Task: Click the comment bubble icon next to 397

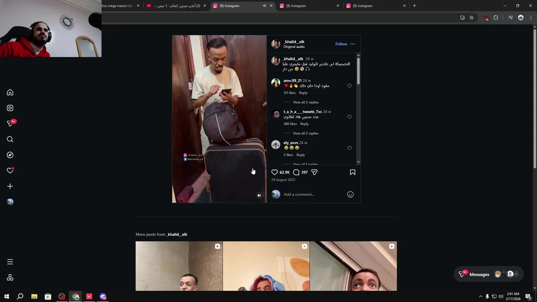Action: tap(296, 172)
